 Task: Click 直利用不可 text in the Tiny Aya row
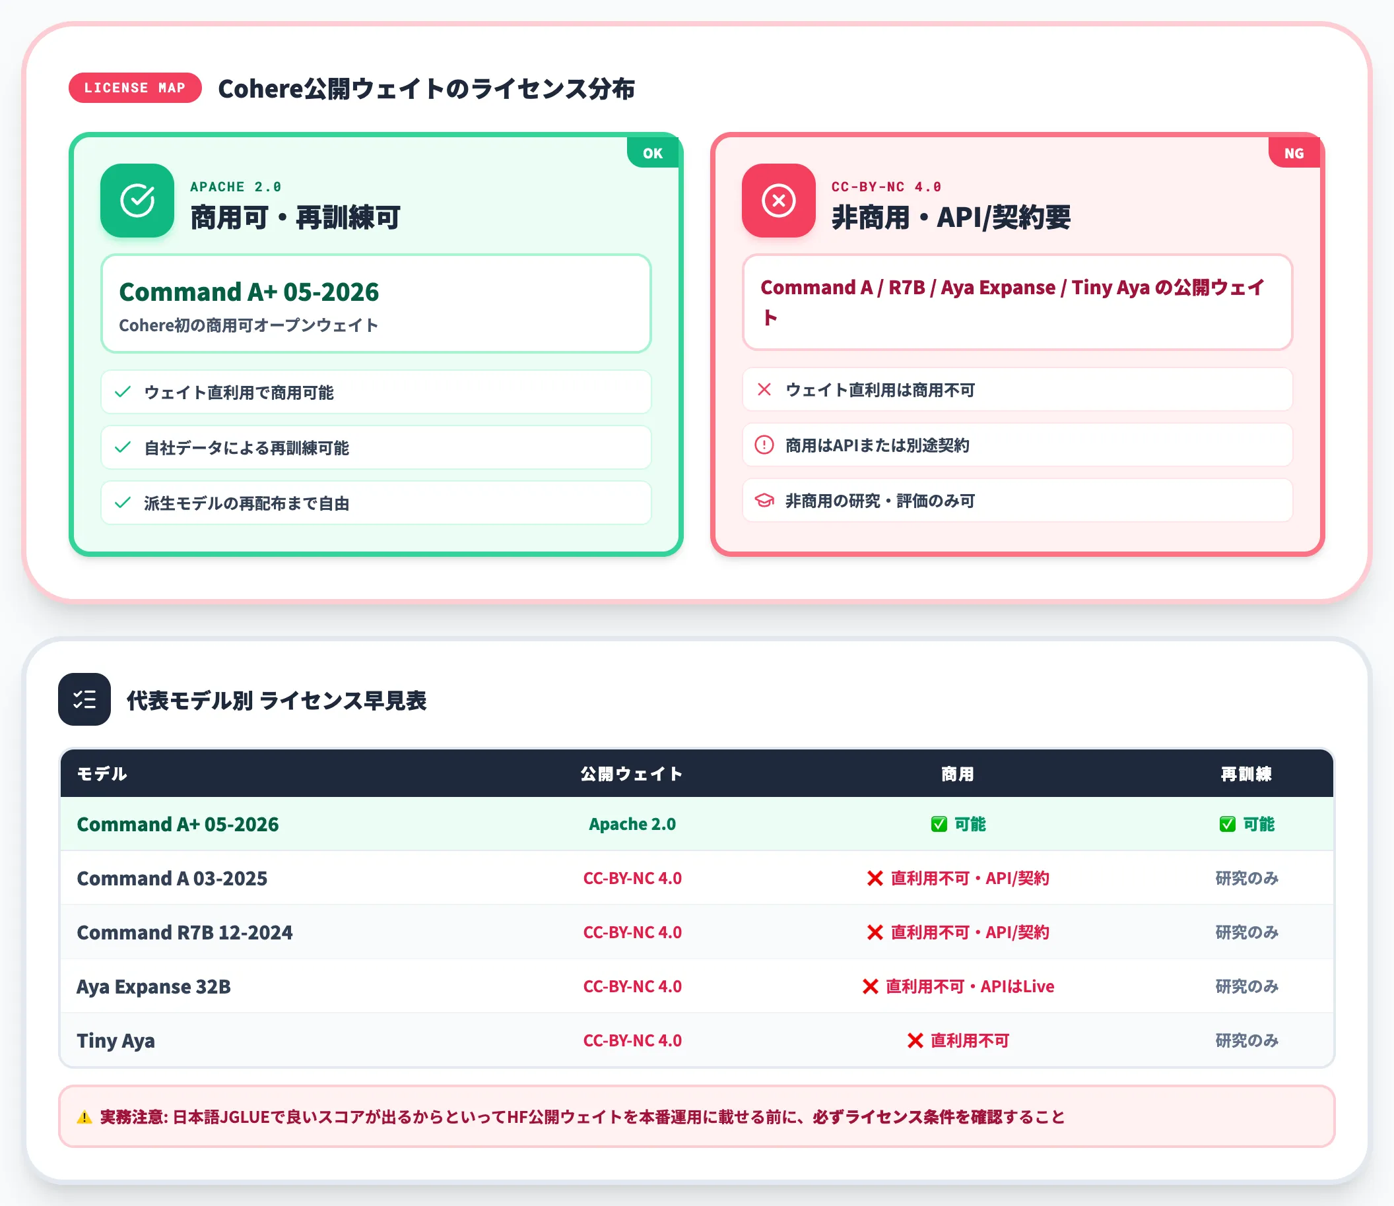970,1040
